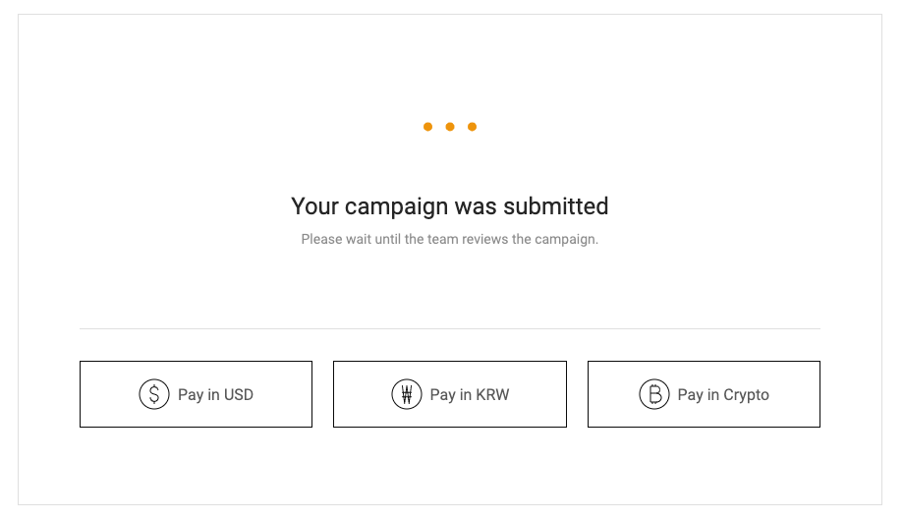
Task: Click the Bitcoin symbol icon
Action: 653,394
